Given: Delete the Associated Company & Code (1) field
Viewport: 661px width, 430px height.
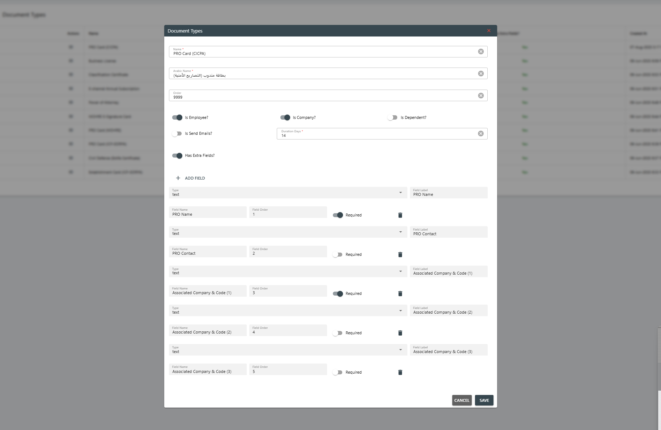Looking at the screenshot, I should click(x=400, y=294).
